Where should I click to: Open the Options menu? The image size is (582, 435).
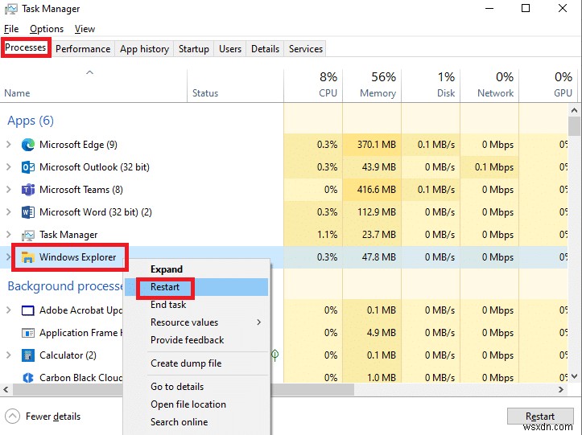tap(46, 29)
